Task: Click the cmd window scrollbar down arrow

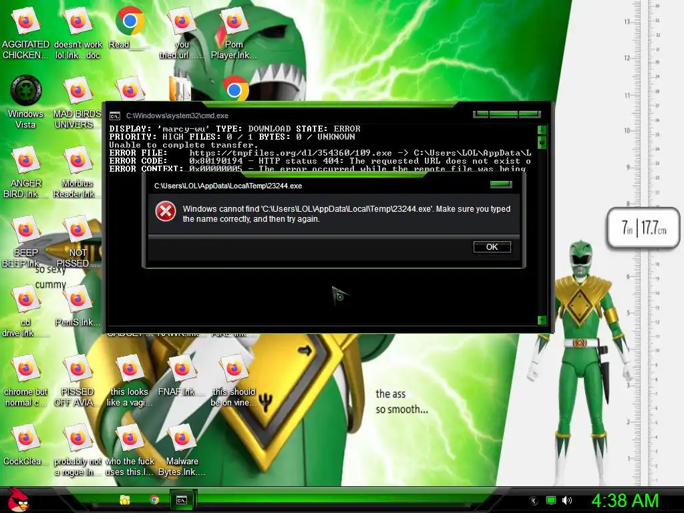Action: pos(542,320)
